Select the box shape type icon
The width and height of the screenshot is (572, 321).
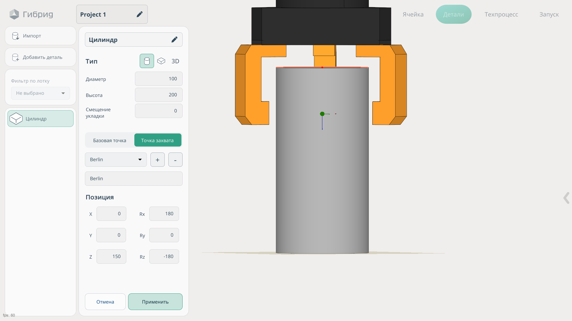(x=161, y=61)
